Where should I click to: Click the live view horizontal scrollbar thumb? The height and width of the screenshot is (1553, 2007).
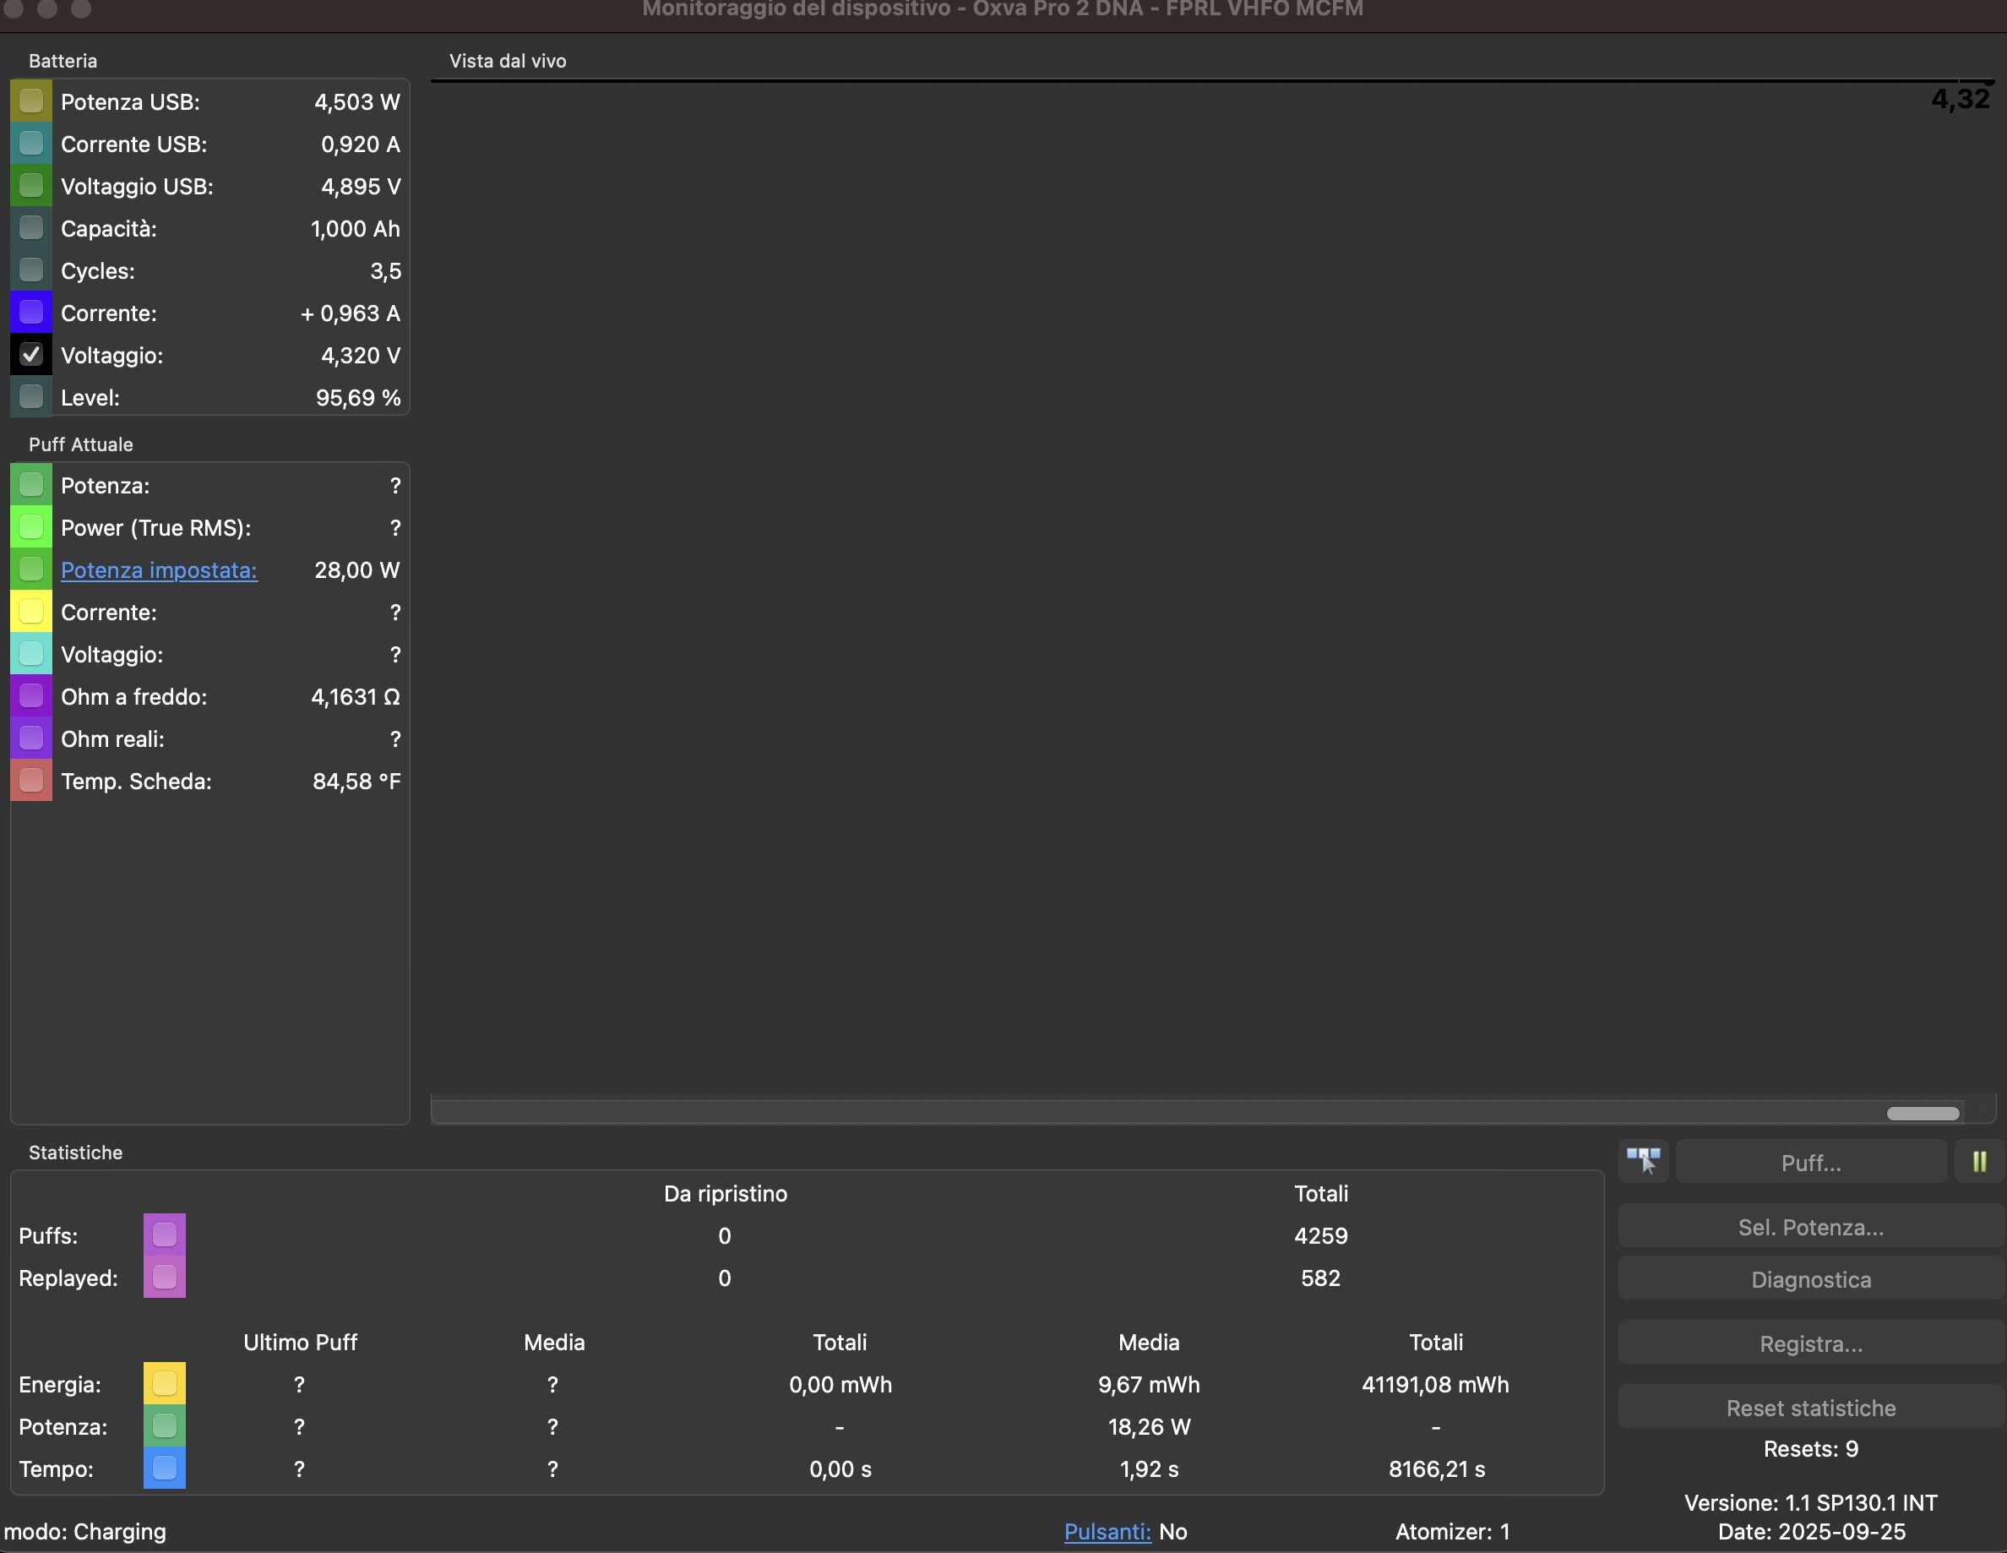click(x=1923, y=1114)
